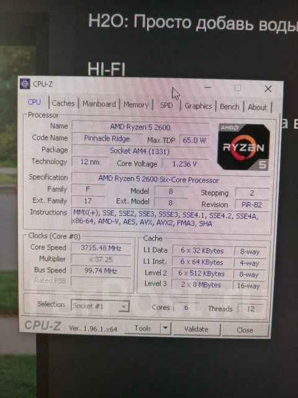Click the CPU-Z title bar app icon
Viewport: 298px width, 398px height.
tap(25, 83)
